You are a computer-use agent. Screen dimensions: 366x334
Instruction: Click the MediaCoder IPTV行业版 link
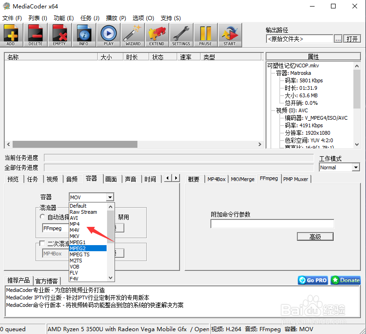tap(78, 298)
